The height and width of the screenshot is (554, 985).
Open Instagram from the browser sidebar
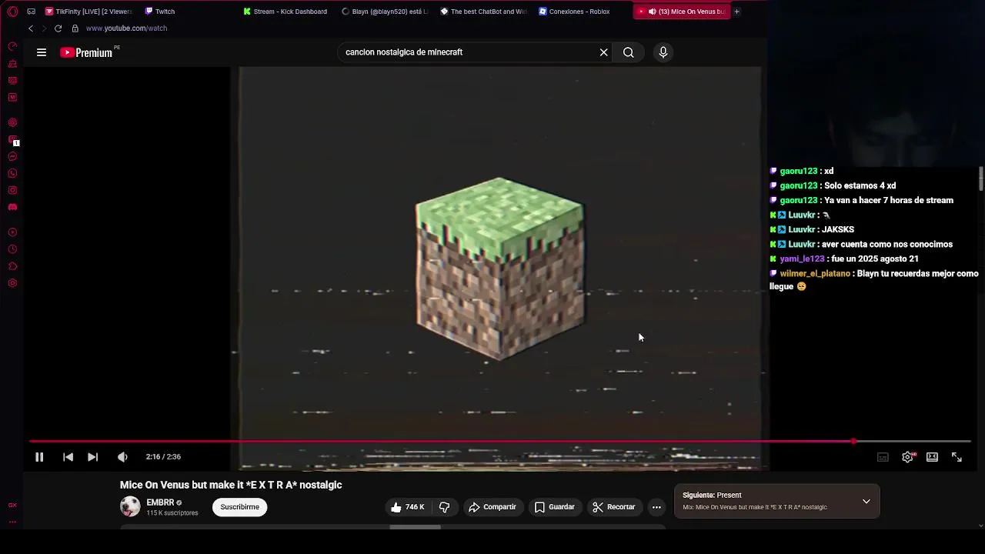coord(12,191)
